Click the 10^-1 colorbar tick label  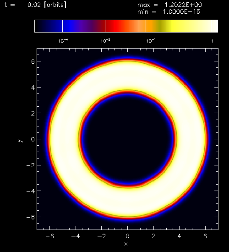151,41
